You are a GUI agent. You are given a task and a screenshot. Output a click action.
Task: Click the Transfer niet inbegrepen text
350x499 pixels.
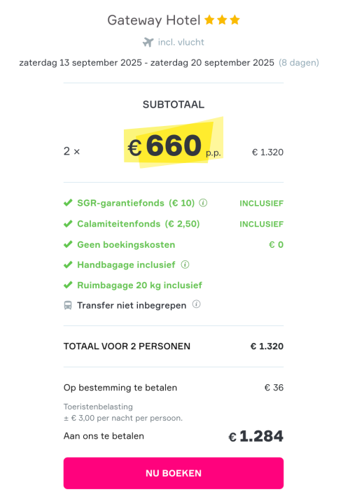[132, 306]
